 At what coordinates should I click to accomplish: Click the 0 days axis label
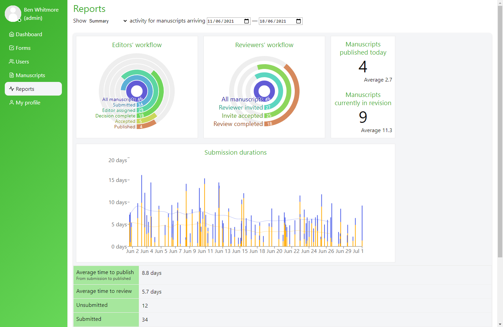click(119, 247)
